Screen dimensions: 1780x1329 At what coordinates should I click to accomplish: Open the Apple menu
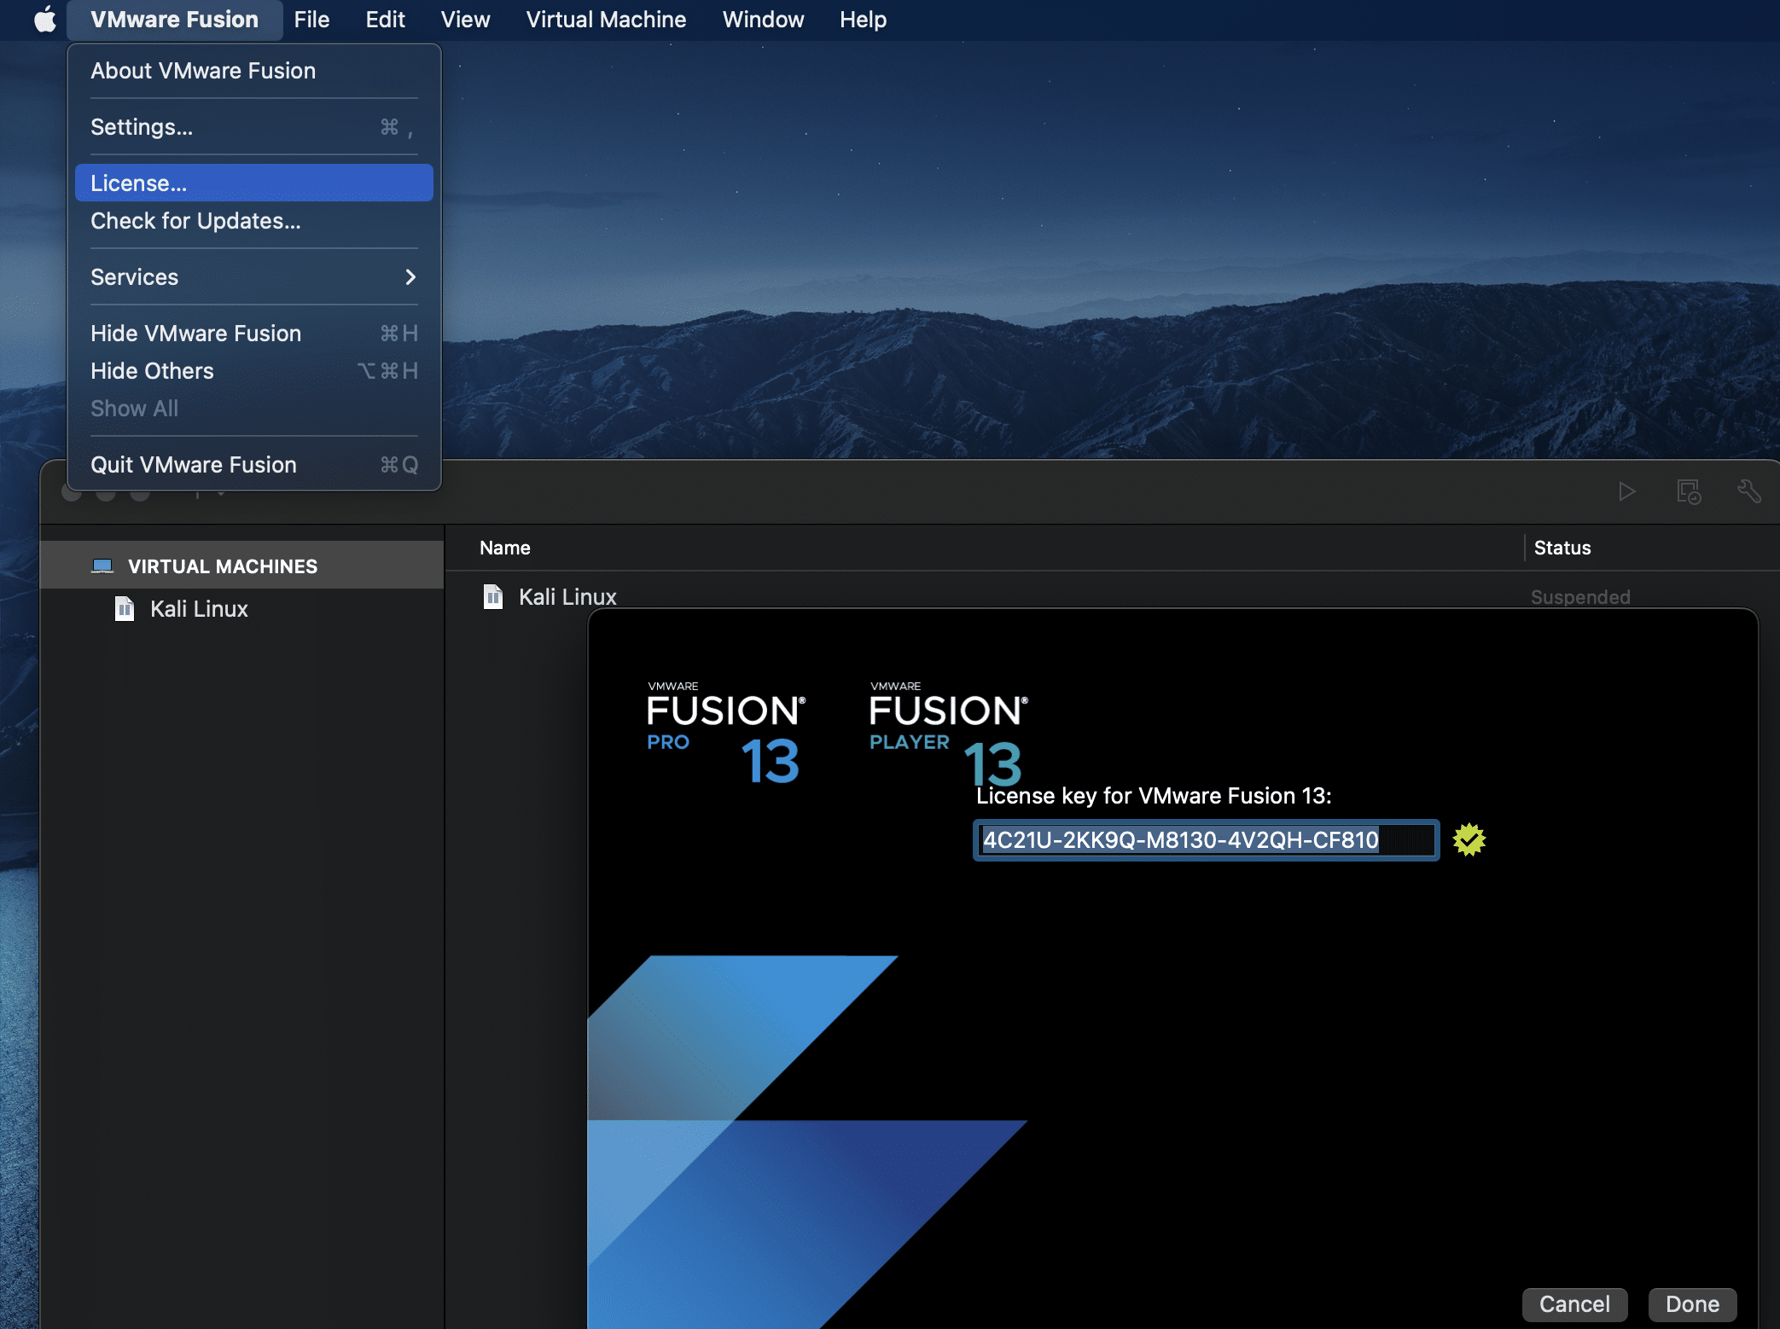click(44, 20)
